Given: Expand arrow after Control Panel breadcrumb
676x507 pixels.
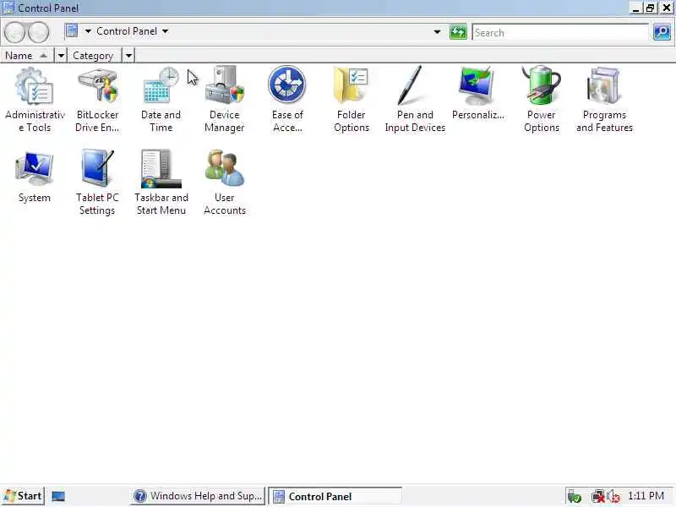Looking at the screenshot, I should [x=165, y=31].
